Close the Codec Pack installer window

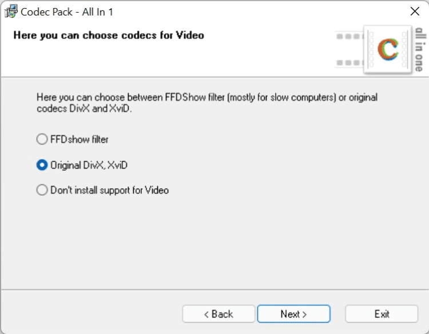coord(415,11)
